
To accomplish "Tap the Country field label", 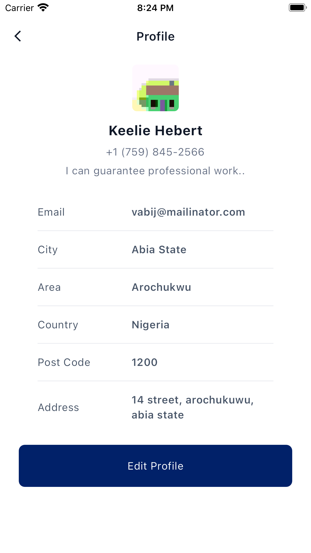I will click(x=58, y=325).
